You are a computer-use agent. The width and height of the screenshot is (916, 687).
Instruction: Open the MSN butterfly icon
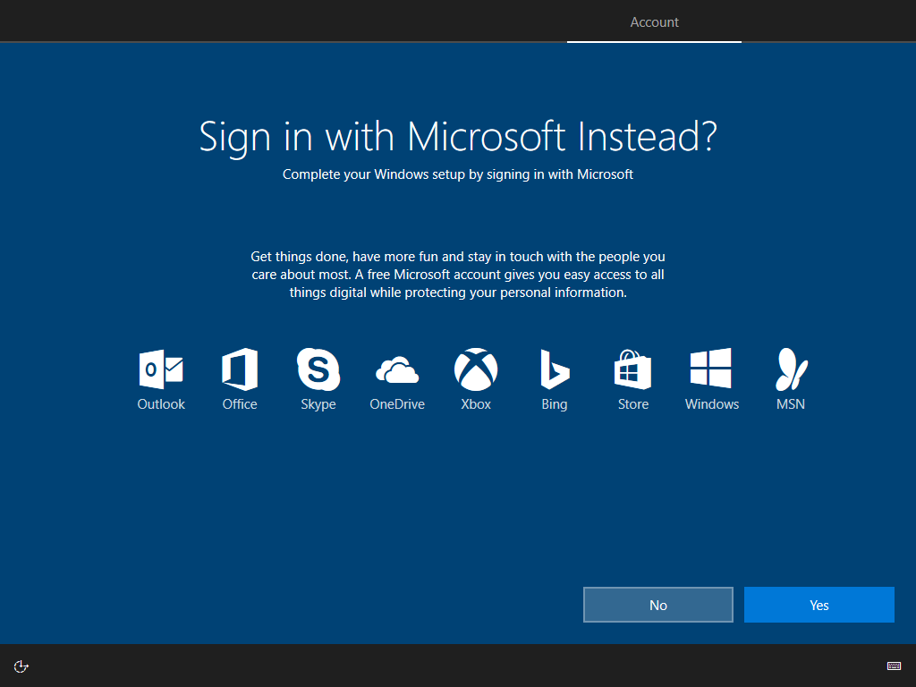pos(791,369)
